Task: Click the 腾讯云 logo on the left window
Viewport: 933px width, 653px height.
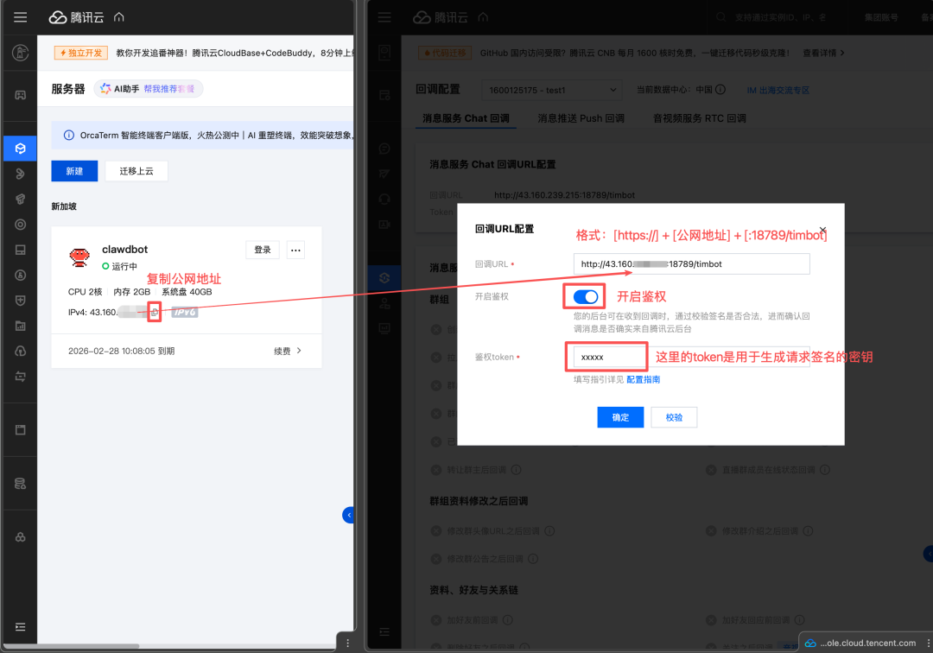Action: (x=68, y=16)
